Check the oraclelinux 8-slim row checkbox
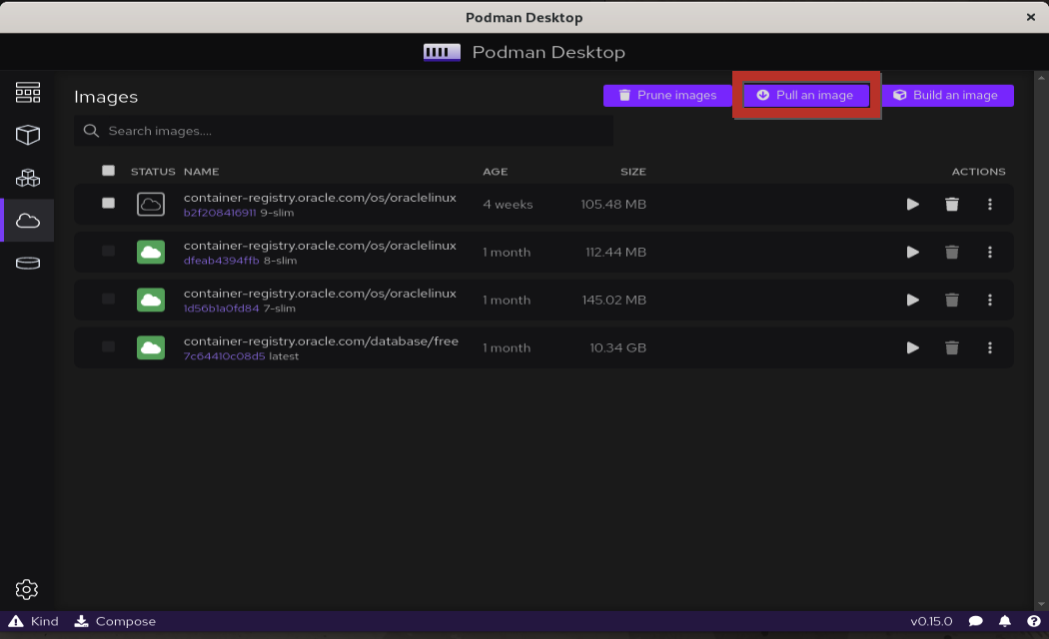This screenshot has width=1049, height=639. [108, 251]
